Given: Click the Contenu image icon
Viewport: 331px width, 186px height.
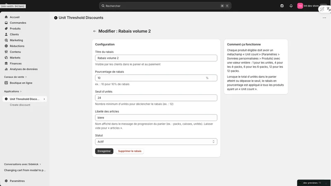Looking at the screenshot, I should click(6, 52).
